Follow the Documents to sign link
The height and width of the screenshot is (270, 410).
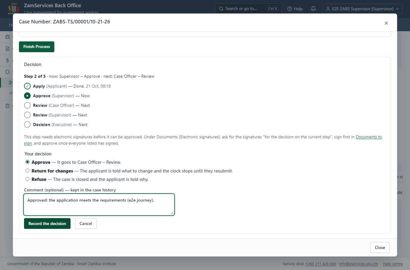[369, 137]
